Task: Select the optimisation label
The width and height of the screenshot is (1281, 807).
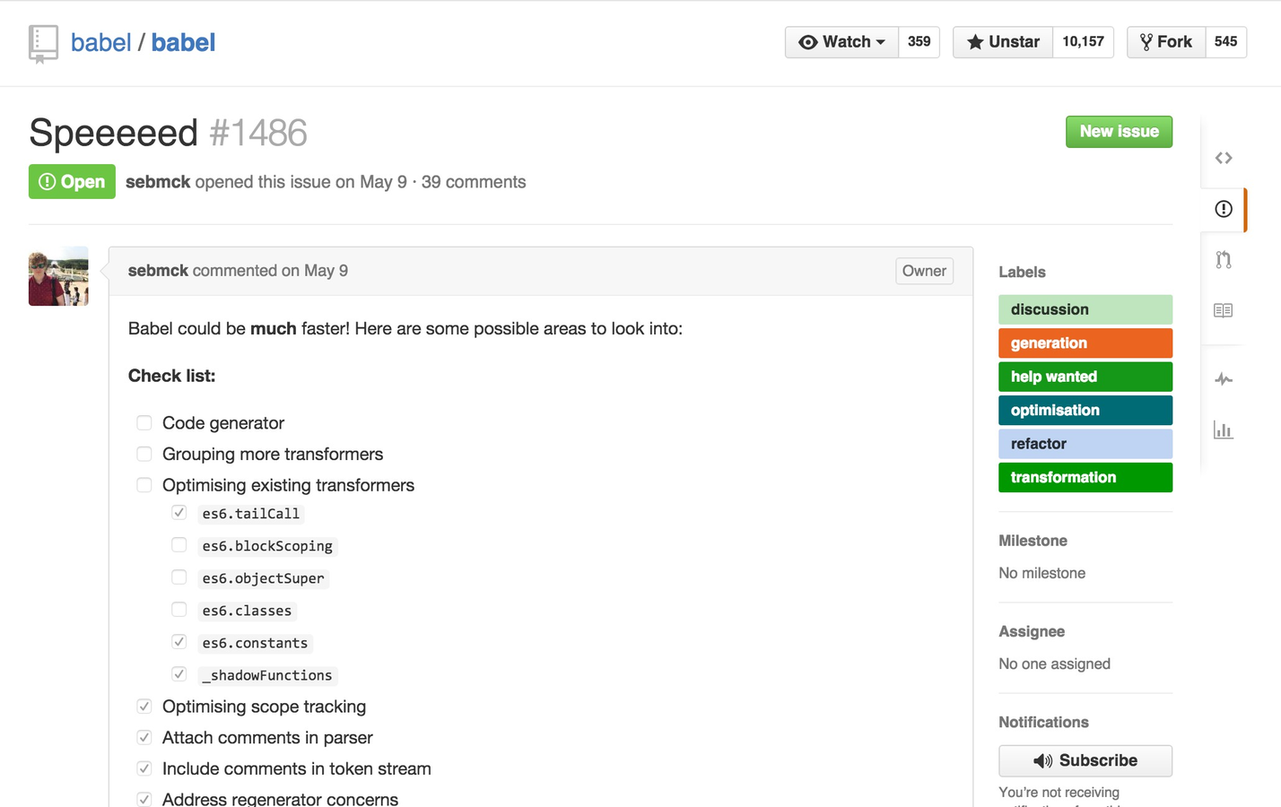Action: 1085,411
